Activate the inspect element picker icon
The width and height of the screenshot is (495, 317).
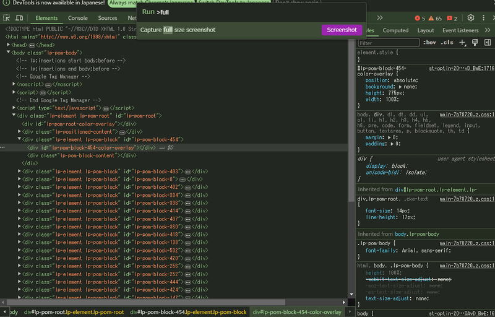pos(6,18)
